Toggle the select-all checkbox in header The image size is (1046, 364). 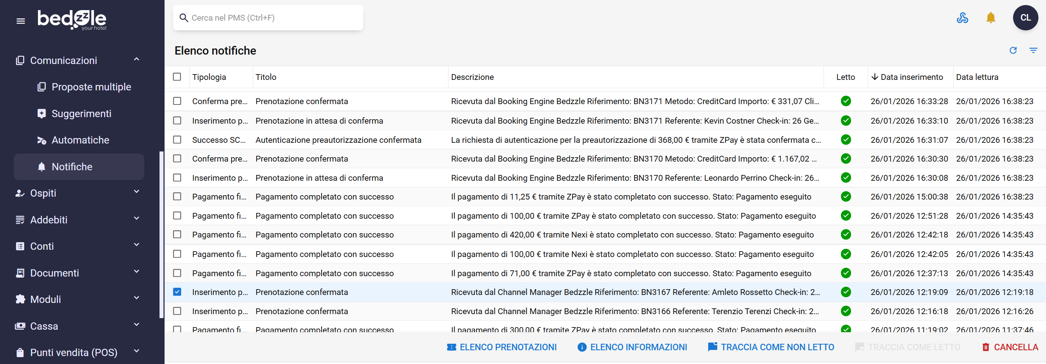(x=177, y=77)
